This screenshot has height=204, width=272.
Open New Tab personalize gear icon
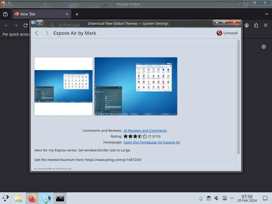click(x=264, y=47)
